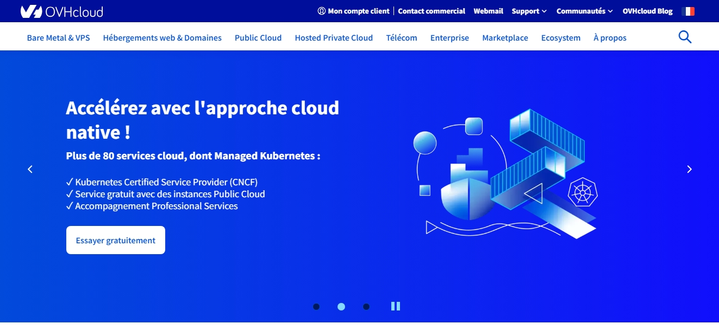
Task: Click the headline "Accélérez avec l'approche cloud native !"
Action: [202, 120]
